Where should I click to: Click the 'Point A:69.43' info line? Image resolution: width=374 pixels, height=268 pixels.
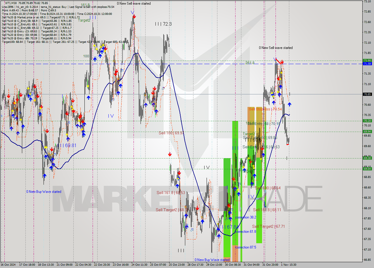coord(11,10)
